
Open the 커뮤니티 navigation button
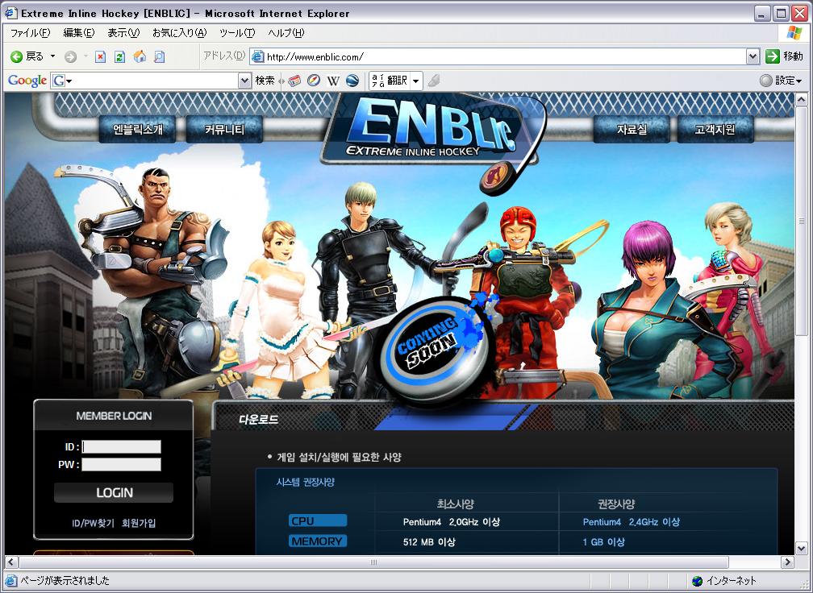pyautogui.click(x=224, y=129)
